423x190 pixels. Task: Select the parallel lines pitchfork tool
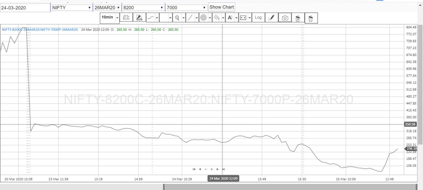(x=217, y=18)
